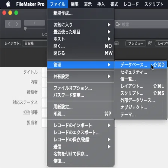Open the 挿入 menu
The width and height of the screenshot is (168, 168).
pyautogui.click(x=101, y=4)
